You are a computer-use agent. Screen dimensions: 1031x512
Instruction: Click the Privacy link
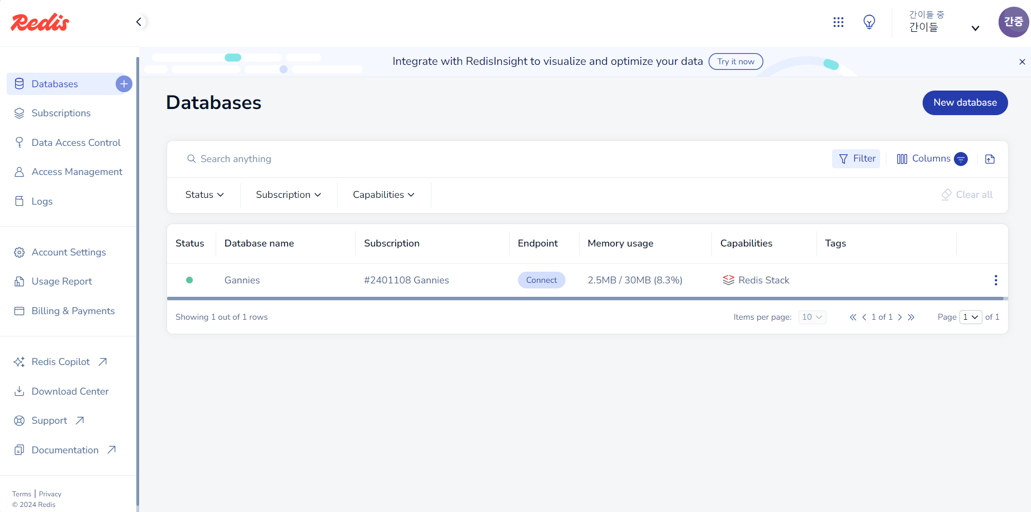tap(50, 494)
